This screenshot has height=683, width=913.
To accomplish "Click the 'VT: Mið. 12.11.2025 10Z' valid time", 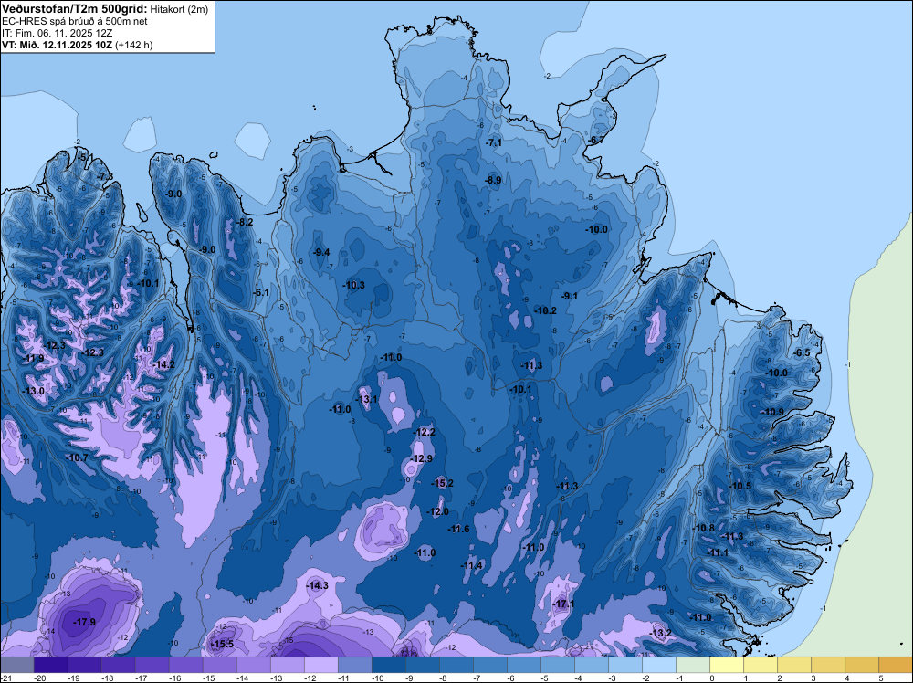I will click(58, 45).
